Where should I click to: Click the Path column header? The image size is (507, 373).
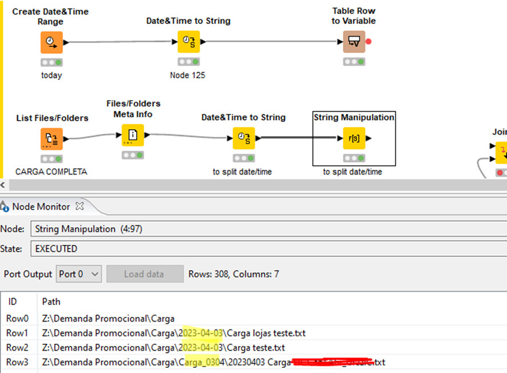pos(51,301)
